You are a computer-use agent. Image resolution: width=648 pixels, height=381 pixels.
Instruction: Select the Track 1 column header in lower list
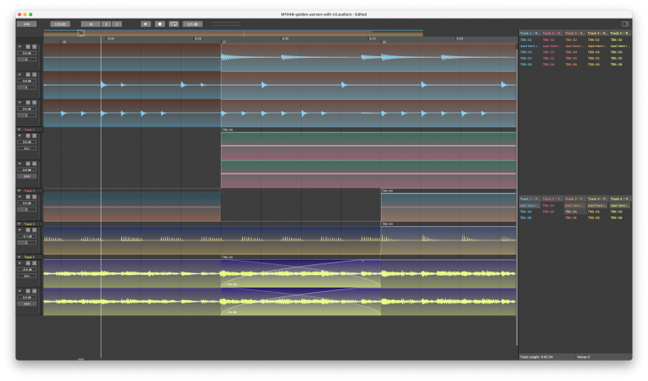tap(530, 199)
